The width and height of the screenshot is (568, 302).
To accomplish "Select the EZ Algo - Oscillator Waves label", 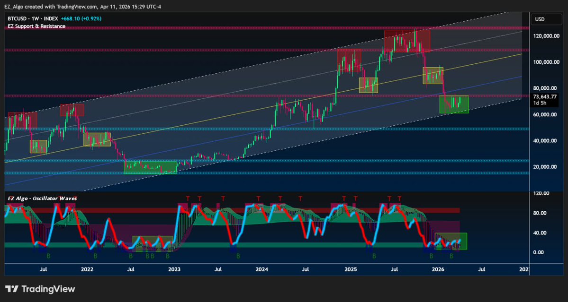I will point(42,198).
